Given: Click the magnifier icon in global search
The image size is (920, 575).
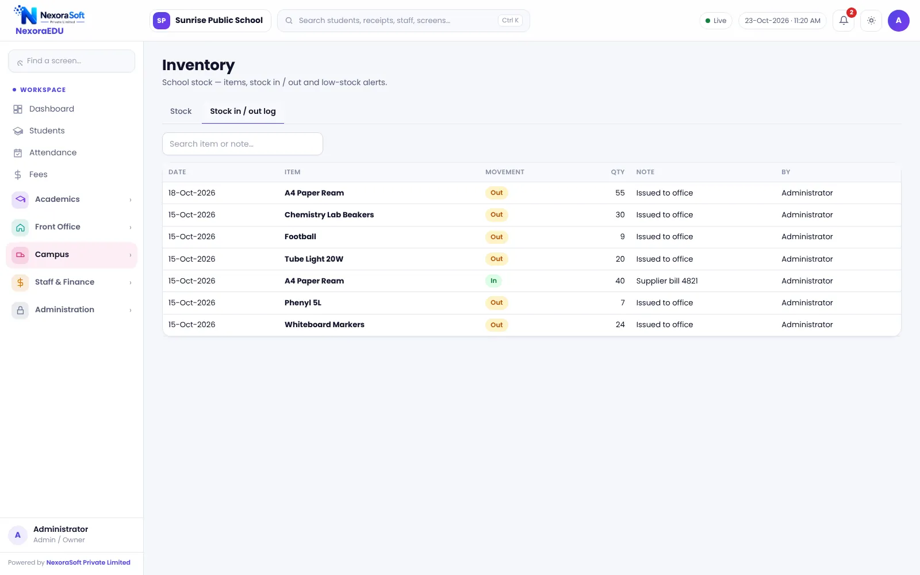Looking at the screenshot, I should click(x=289, y=21).
